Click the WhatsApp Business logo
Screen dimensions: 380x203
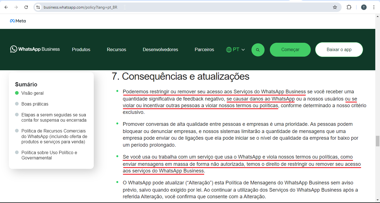pyautogui.click(x=35, y=49)
